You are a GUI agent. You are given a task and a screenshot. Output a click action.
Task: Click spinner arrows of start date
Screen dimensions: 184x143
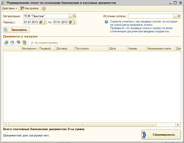coord(45,22)
